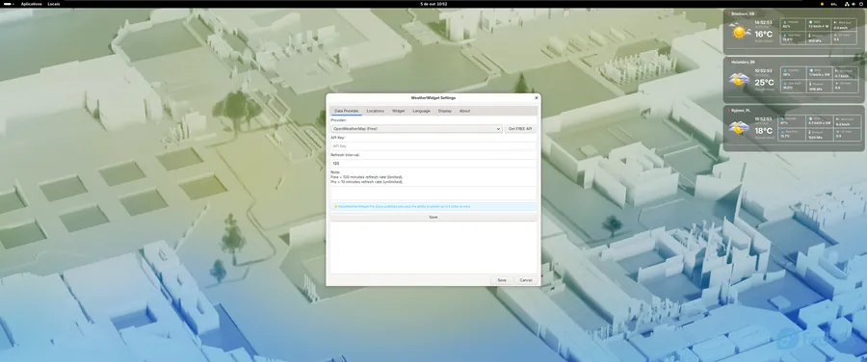Click the 16°C temperature in the Bradford widget
Screen dimensions: 867x362
(x=764, y=35)
